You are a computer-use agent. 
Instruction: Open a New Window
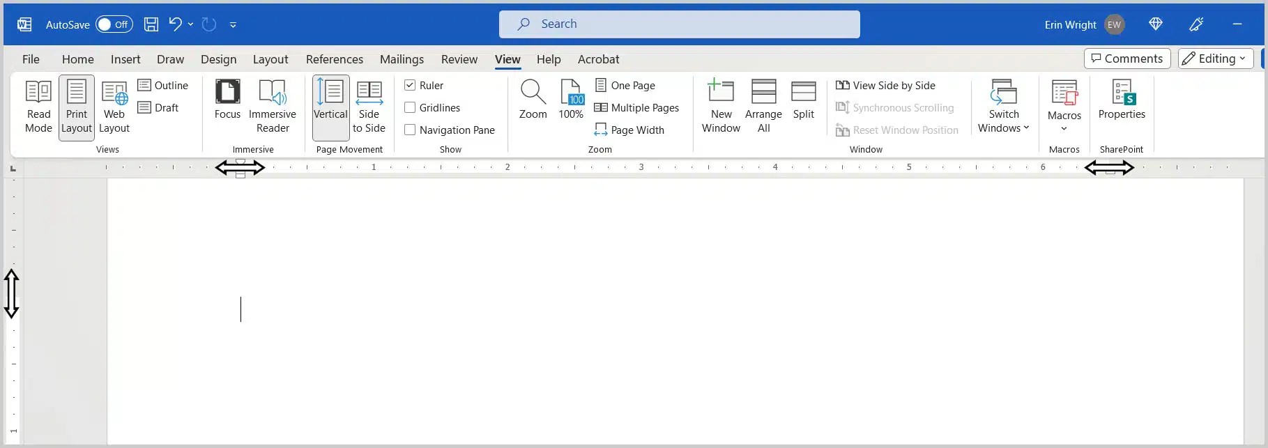721,107
